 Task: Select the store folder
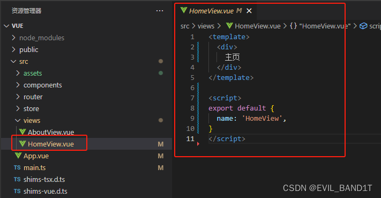pyautogui.click(x=31, y=108)
